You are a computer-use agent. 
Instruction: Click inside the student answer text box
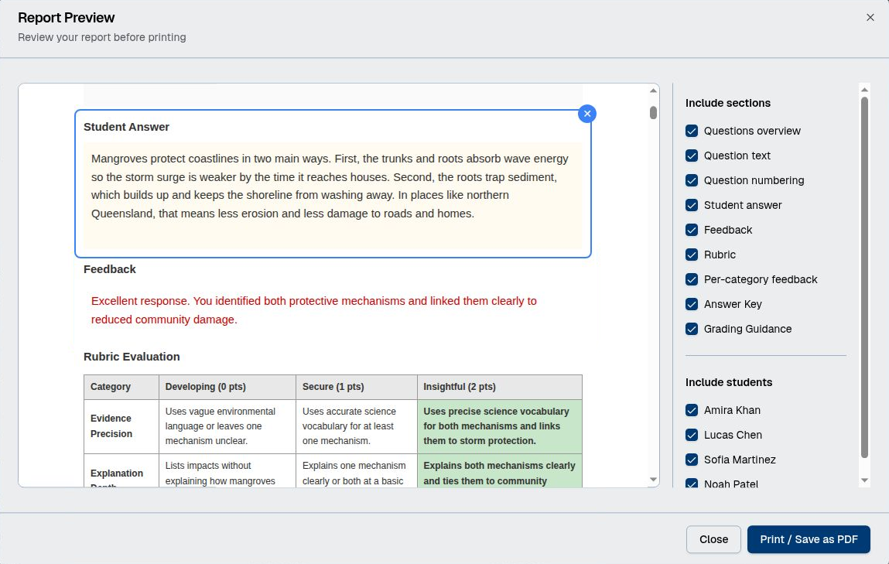click(x=333, y=193)
